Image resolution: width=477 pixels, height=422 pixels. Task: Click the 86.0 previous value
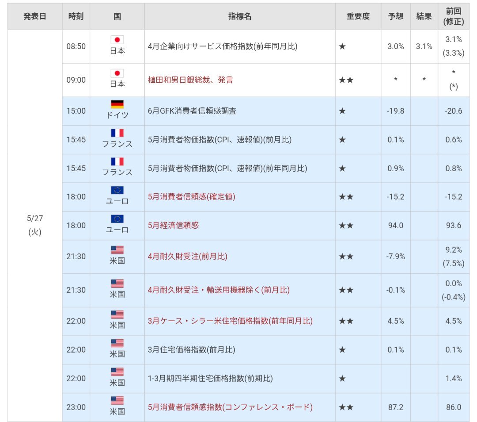point(454,407)
